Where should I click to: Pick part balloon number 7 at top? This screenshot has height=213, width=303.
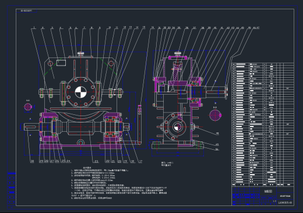click(x=84, y=28)
